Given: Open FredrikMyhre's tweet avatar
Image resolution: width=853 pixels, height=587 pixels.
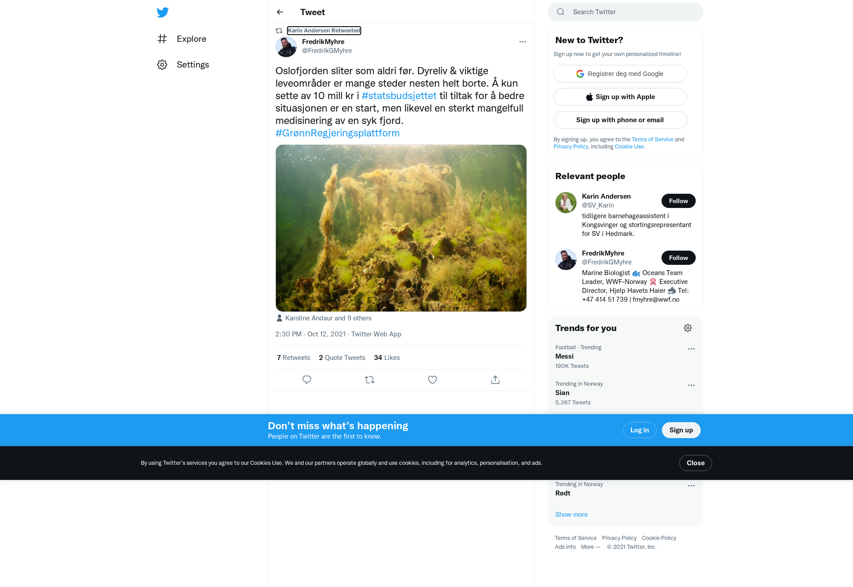Looking at the screenshot, I should pos(286,46).
